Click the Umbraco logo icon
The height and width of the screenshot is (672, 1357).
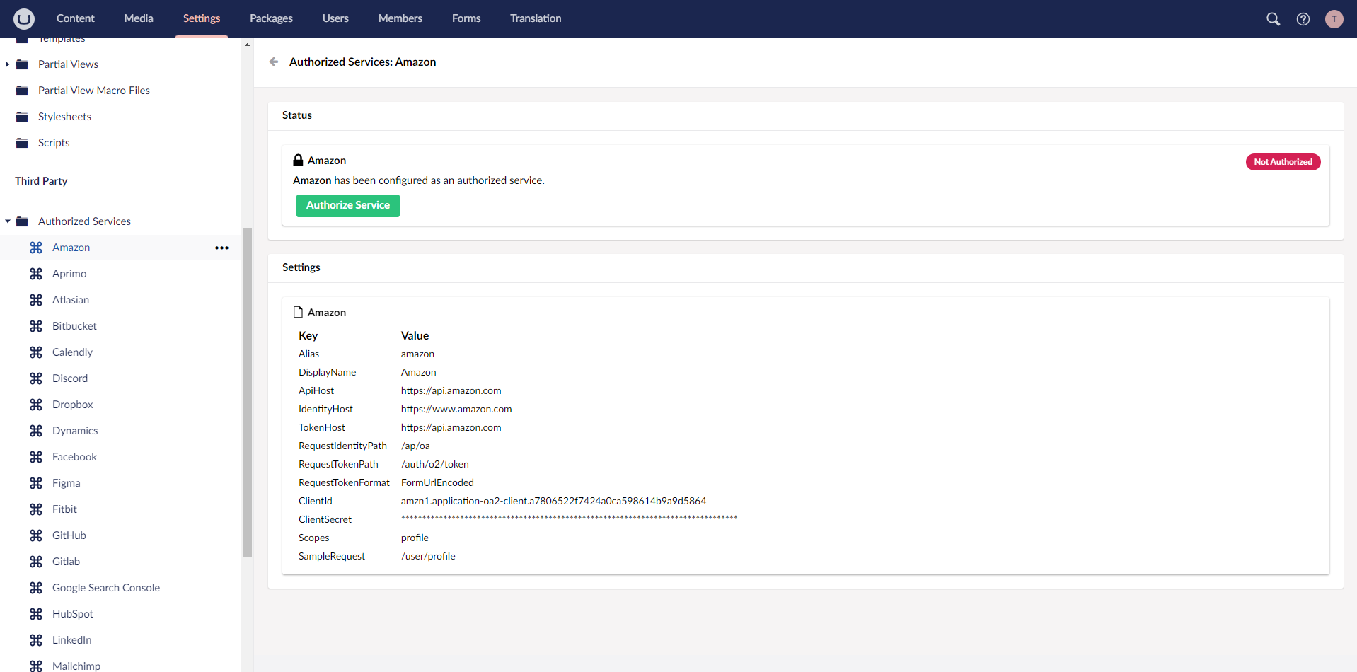24,18
